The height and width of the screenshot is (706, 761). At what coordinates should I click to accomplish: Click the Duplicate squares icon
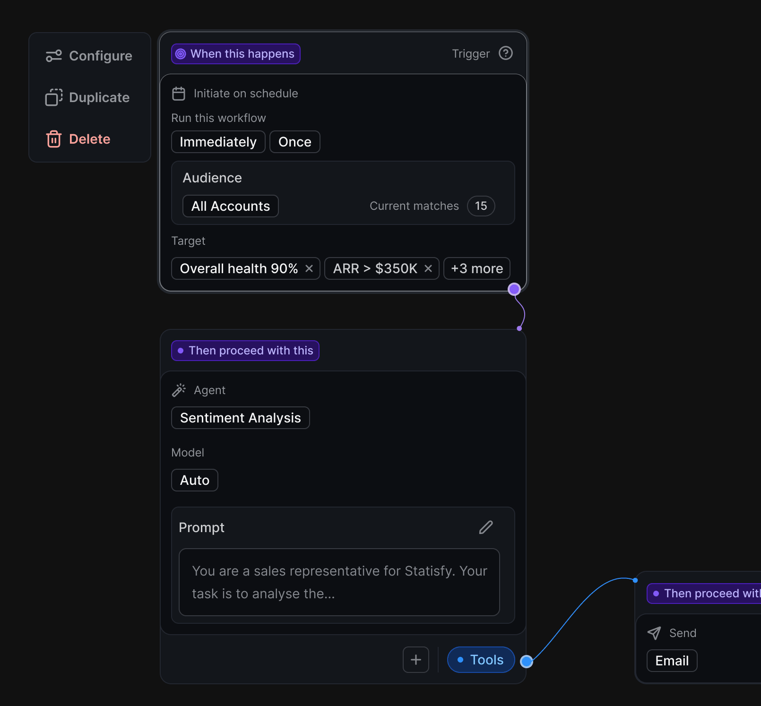pos(54,97)
